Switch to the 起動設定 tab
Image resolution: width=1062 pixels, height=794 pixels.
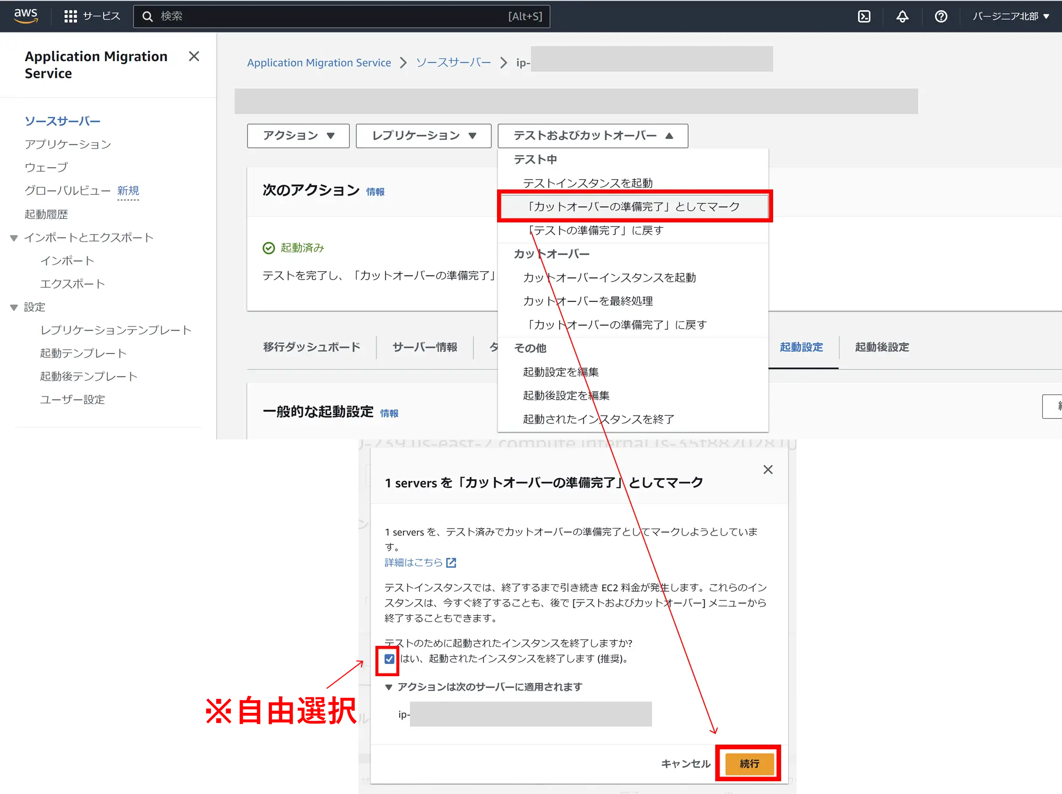coord(801,347)
